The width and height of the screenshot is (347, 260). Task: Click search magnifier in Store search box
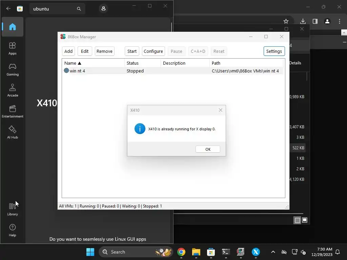(x=79, y=9)
